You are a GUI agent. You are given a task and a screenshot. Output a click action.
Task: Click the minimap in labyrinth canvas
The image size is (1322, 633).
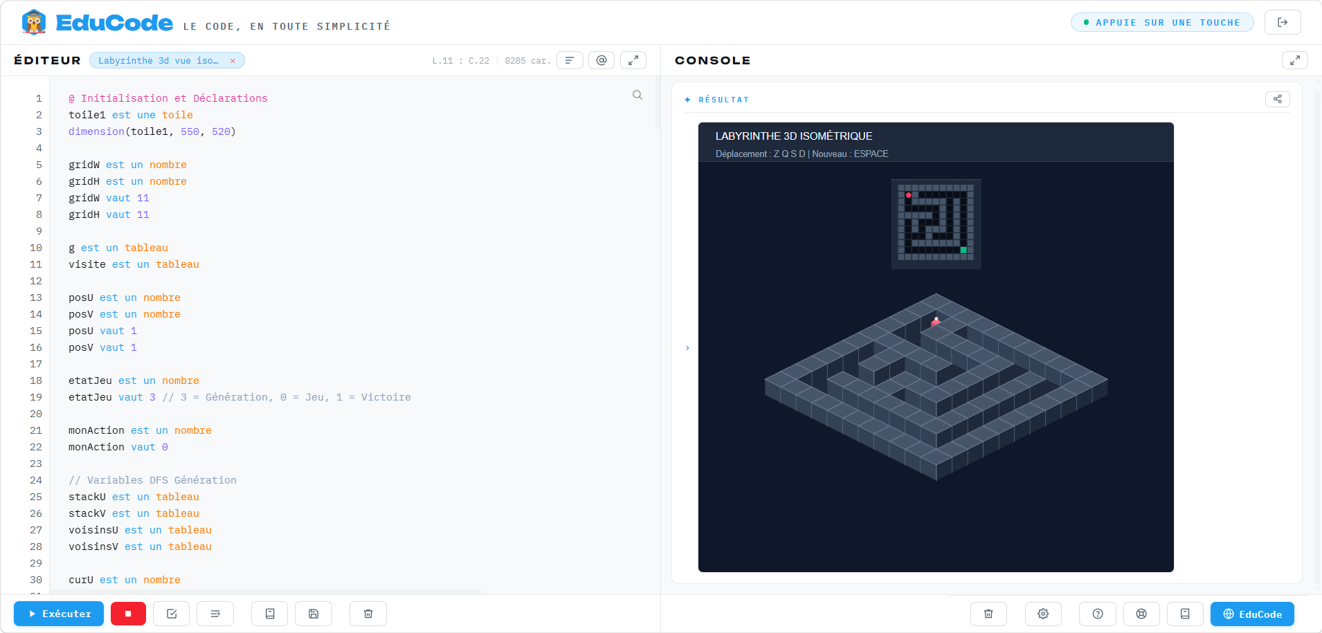click(x=936, y=224)
